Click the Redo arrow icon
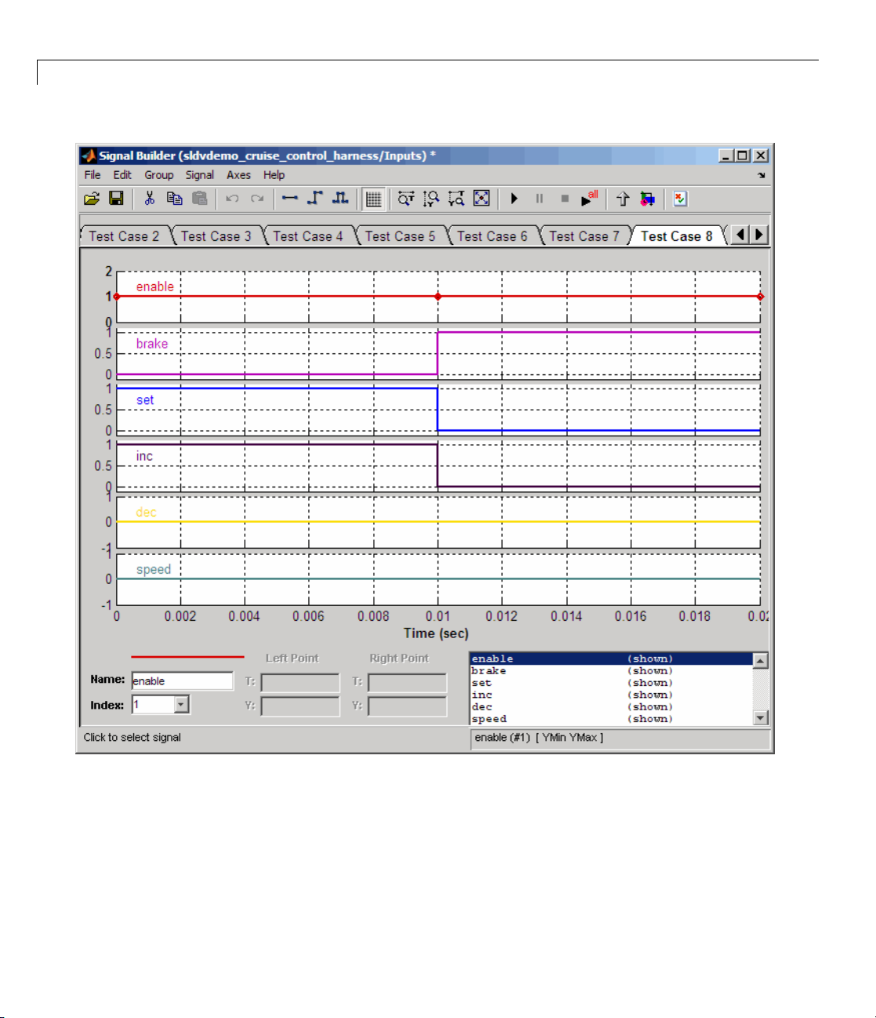 click(x=257, y=199)
